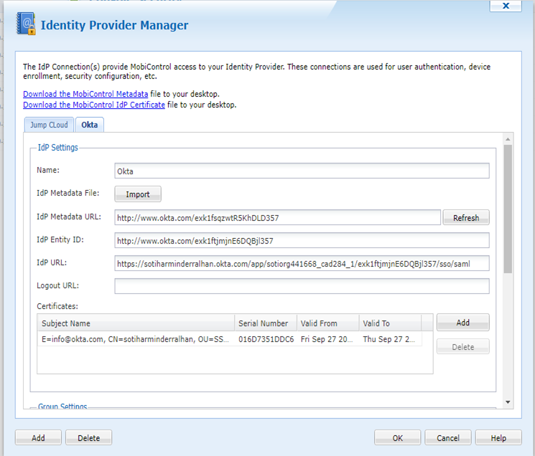Add a certificate using the Add button
Image resolution: width=535 pixels, height=456 pixels.
(x=462, y=323)
